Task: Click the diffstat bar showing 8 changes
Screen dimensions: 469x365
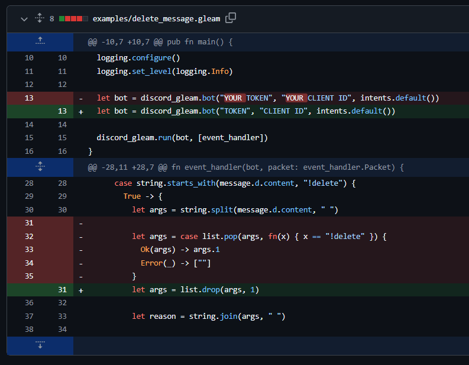Action: point(73,19)
